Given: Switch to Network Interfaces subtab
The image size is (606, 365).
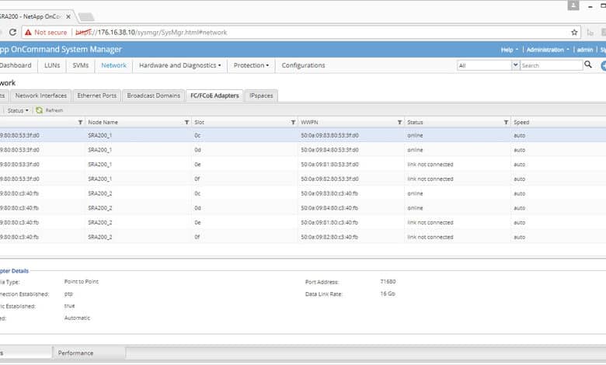Looking at the screenshot, I should point(41,96).
